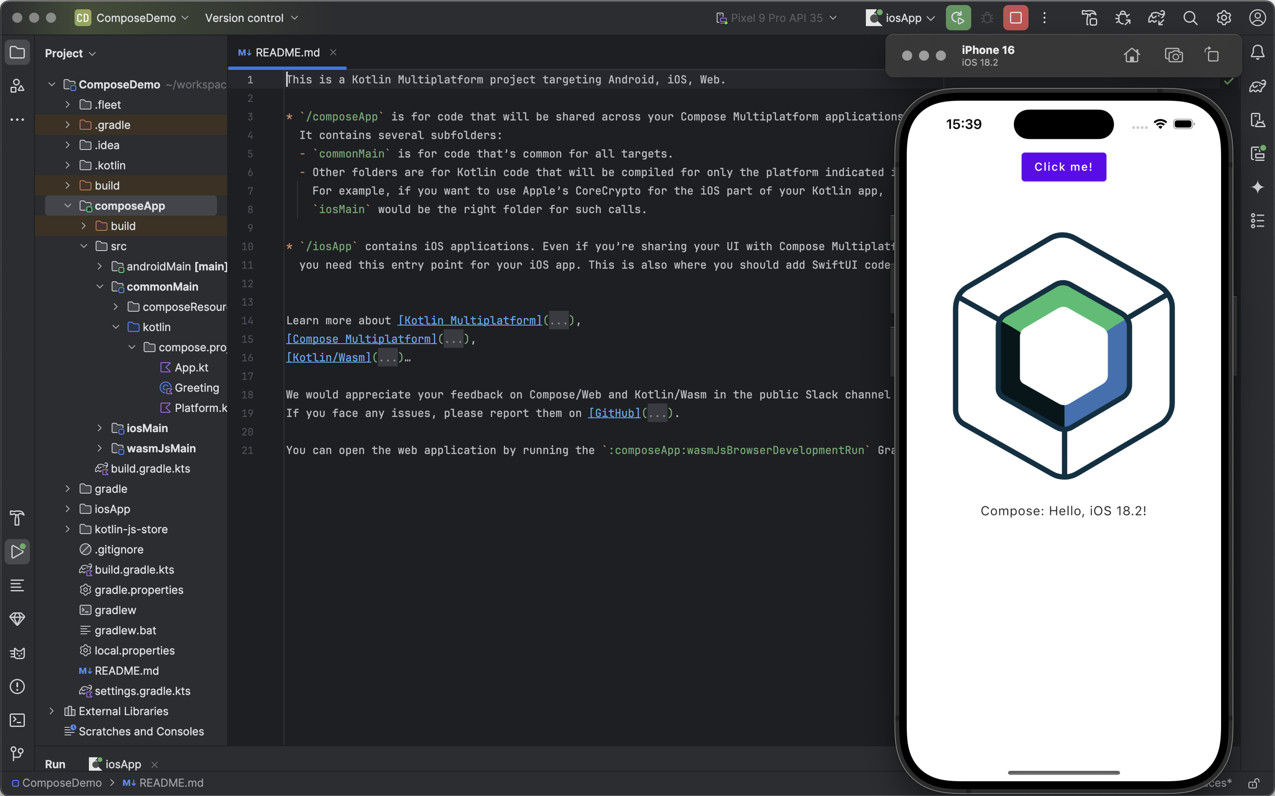This screenshot has width=1275, height=796.
Task: Select gradle.properties in project tree
Action: (x=131, y=590)
